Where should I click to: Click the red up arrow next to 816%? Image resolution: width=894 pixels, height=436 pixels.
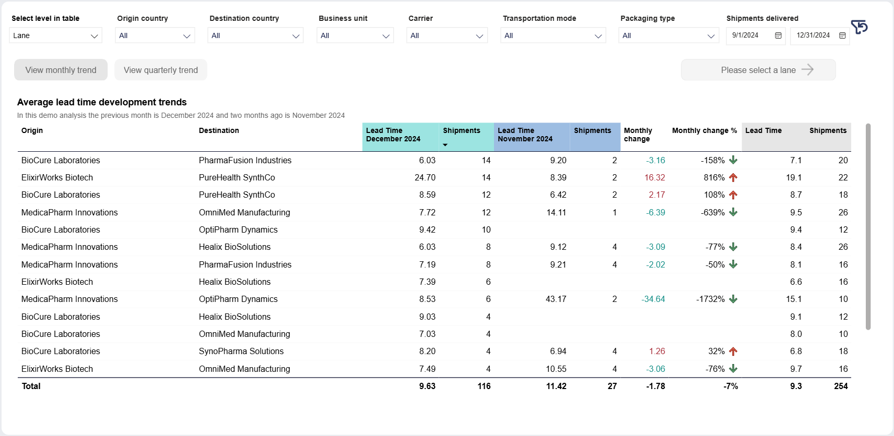(733, 177)
